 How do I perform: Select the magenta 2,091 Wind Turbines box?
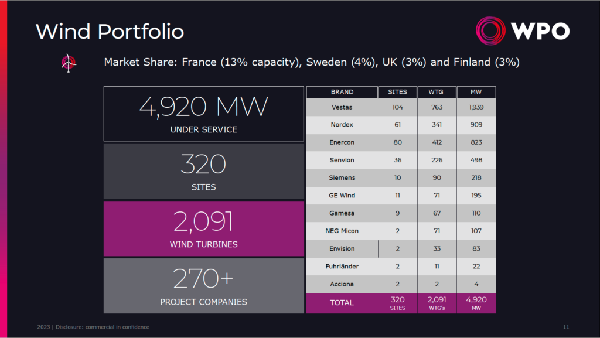pos(203,228)
